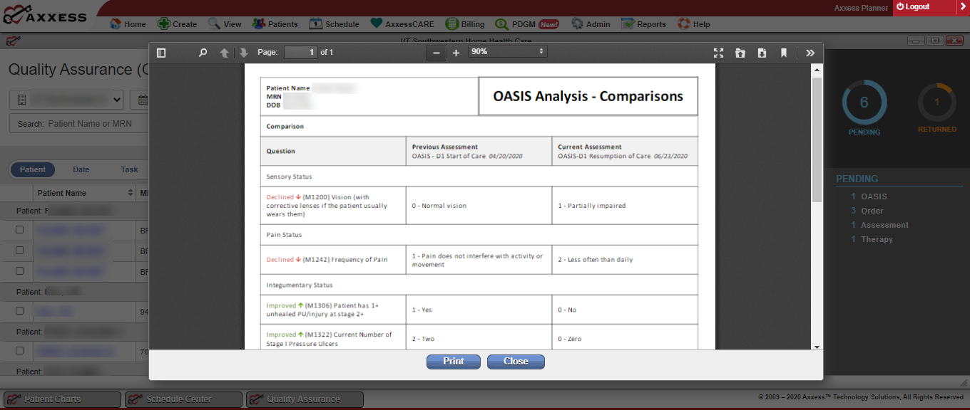Image resolution: width=970 pixels, height=410 pixels.
Task: Open a file in the PDF viewer
Action: click(x=740, y=52)
